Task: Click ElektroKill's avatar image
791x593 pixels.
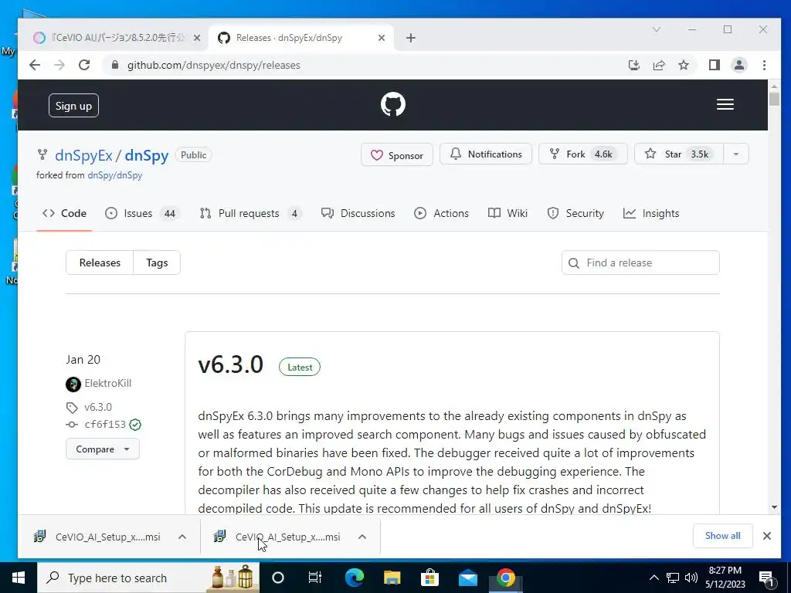Action: [x=73, y=385]
